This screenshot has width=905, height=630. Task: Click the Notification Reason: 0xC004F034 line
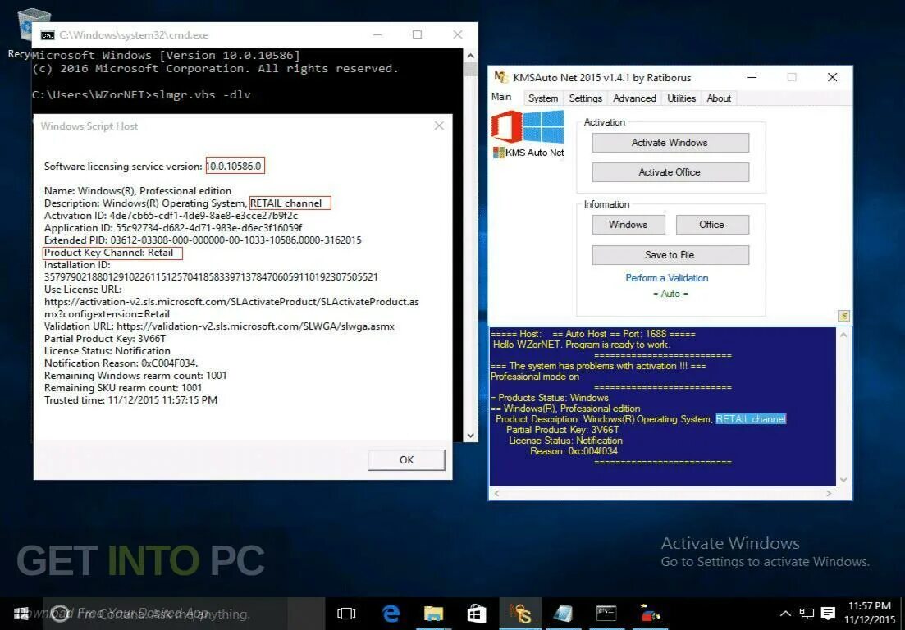pos(121,363)
